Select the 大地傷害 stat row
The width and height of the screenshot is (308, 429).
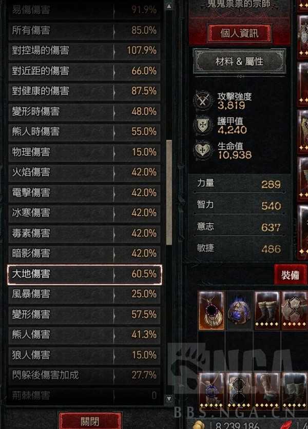click(84, 274)
